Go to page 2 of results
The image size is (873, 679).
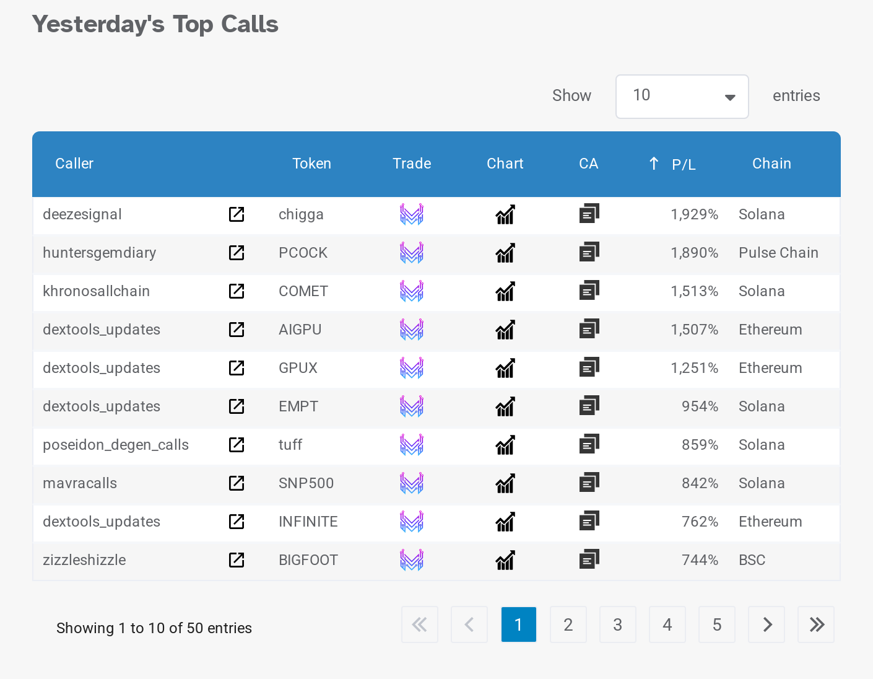tap(568, 624)
